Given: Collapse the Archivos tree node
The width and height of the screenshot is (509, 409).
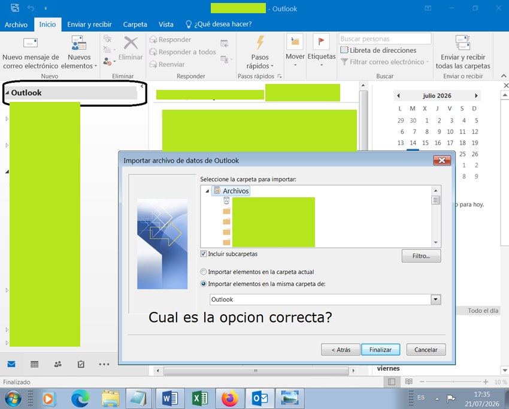Looking at the screenshot, I should pyautogui.click(x=207, y=191).
